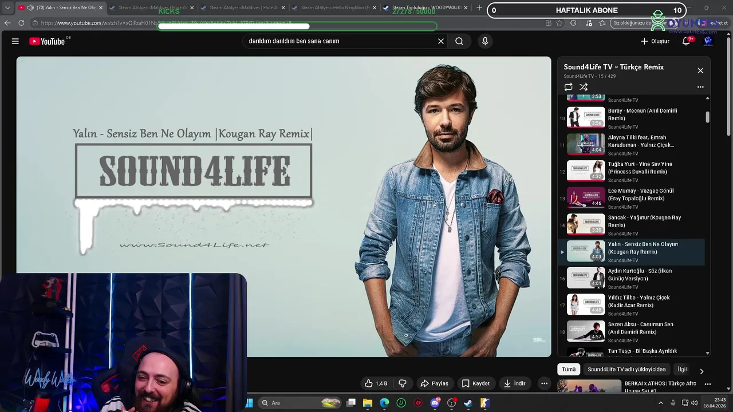Open Microsoft Edge from taskbar
733x412 pixels.
[384, 403]
